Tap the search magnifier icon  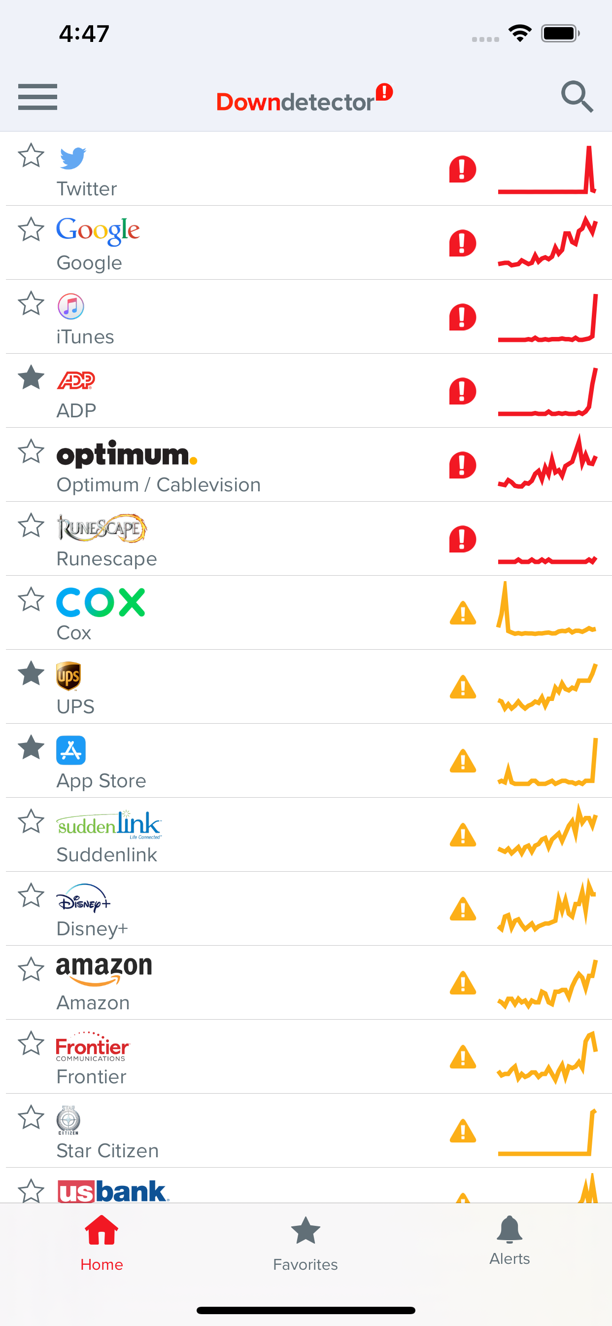pos(577,96)
